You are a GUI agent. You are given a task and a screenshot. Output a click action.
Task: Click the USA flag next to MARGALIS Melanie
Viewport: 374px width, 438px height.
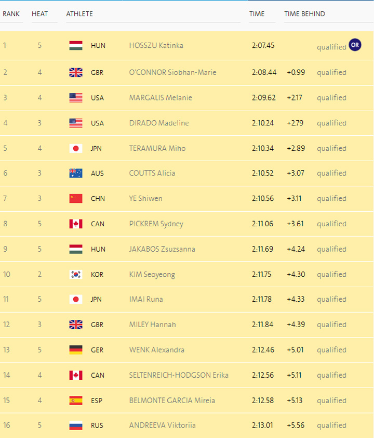[76, 98]
